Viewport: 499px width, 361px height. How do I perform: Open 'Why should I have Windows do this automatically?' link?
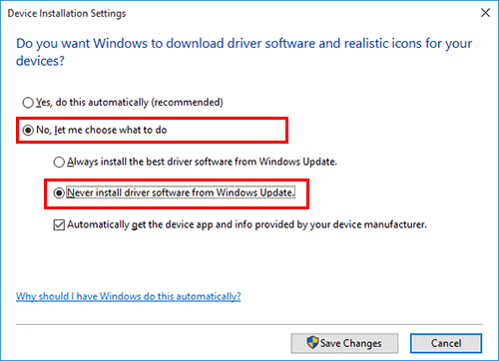tap(129, 296)
